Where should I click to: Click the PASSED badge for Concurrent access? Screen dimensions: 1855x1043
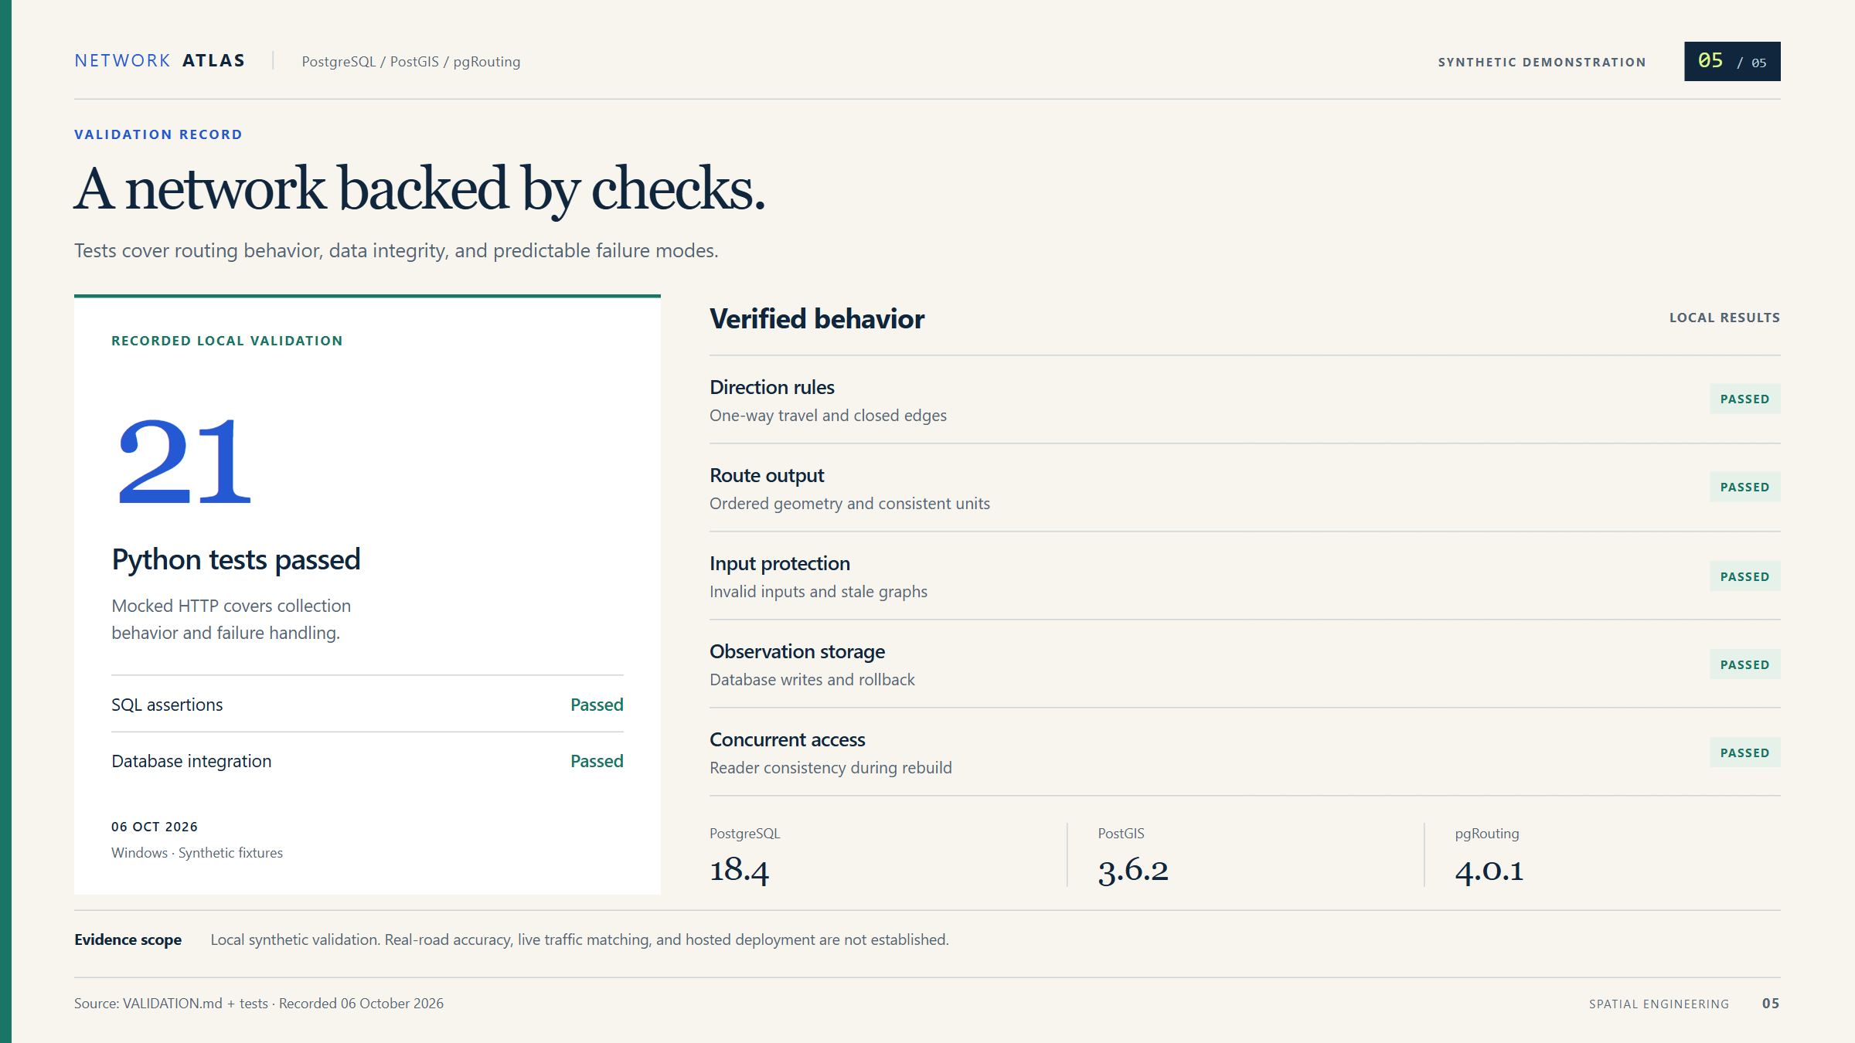click(1744, 753)
